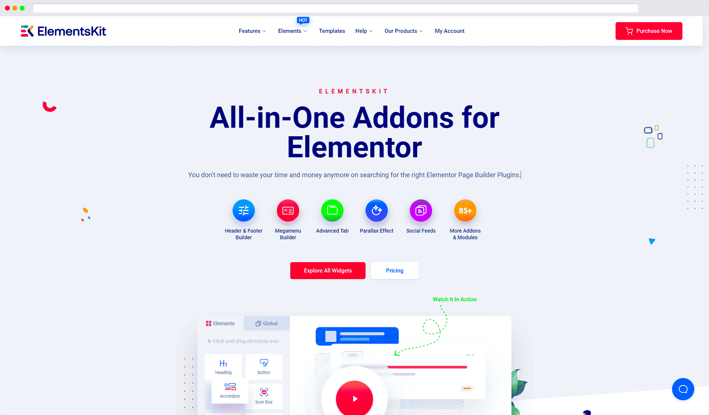This screenshot has height=415, width=709.
Task: Click the Advanced Tab icon
Action: (x=332, y=210)
